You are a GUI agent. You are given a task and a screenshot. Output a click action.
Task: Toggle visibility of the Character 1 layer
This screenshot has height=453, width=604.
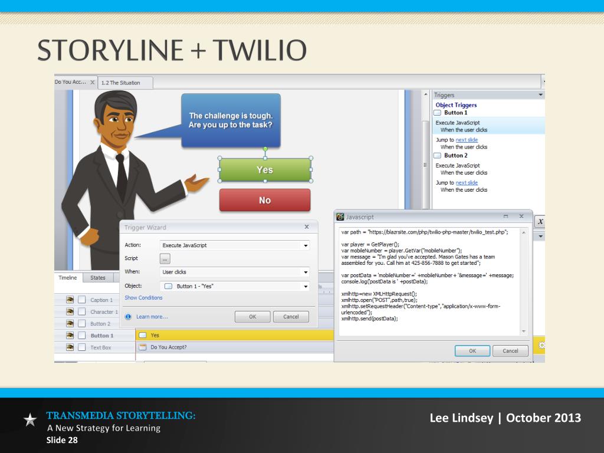point(70,311)
